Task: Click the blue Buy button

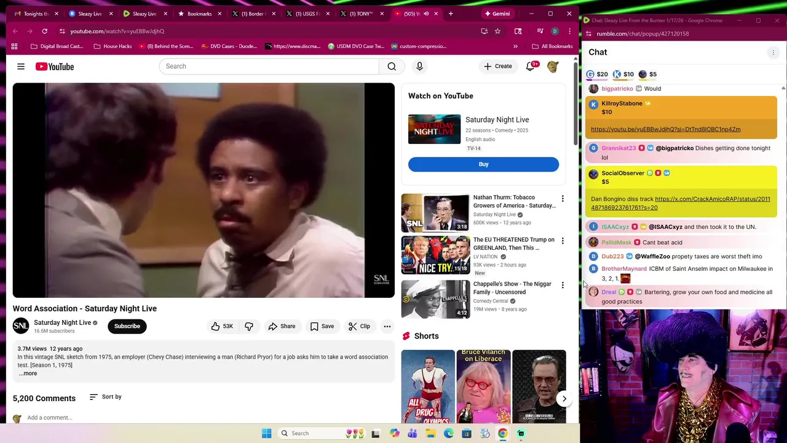Action: (483, 164)
